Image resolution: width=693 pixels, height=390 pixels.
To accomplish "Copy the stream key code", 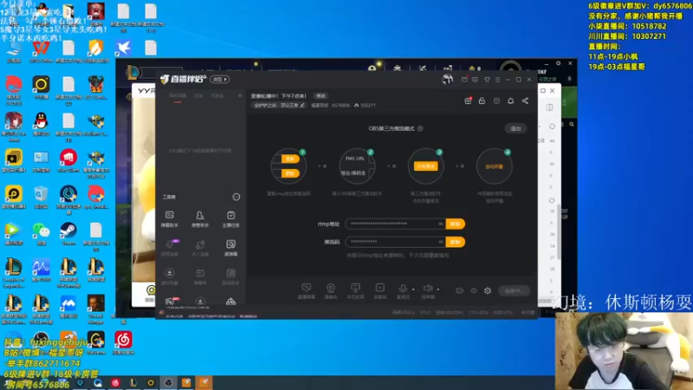I will (x=456, y=242).
